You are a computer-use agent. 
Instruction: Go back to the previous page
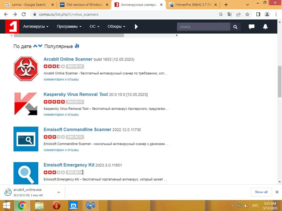[x=6, y=14]
